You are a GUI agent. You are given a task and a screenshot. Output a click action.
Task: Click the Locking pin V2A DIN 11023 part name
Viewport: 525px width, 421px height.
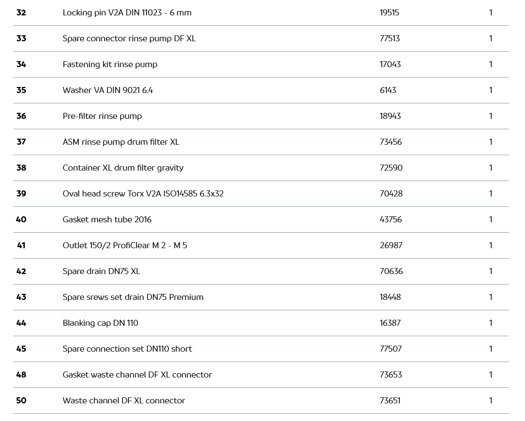(127, 13)
